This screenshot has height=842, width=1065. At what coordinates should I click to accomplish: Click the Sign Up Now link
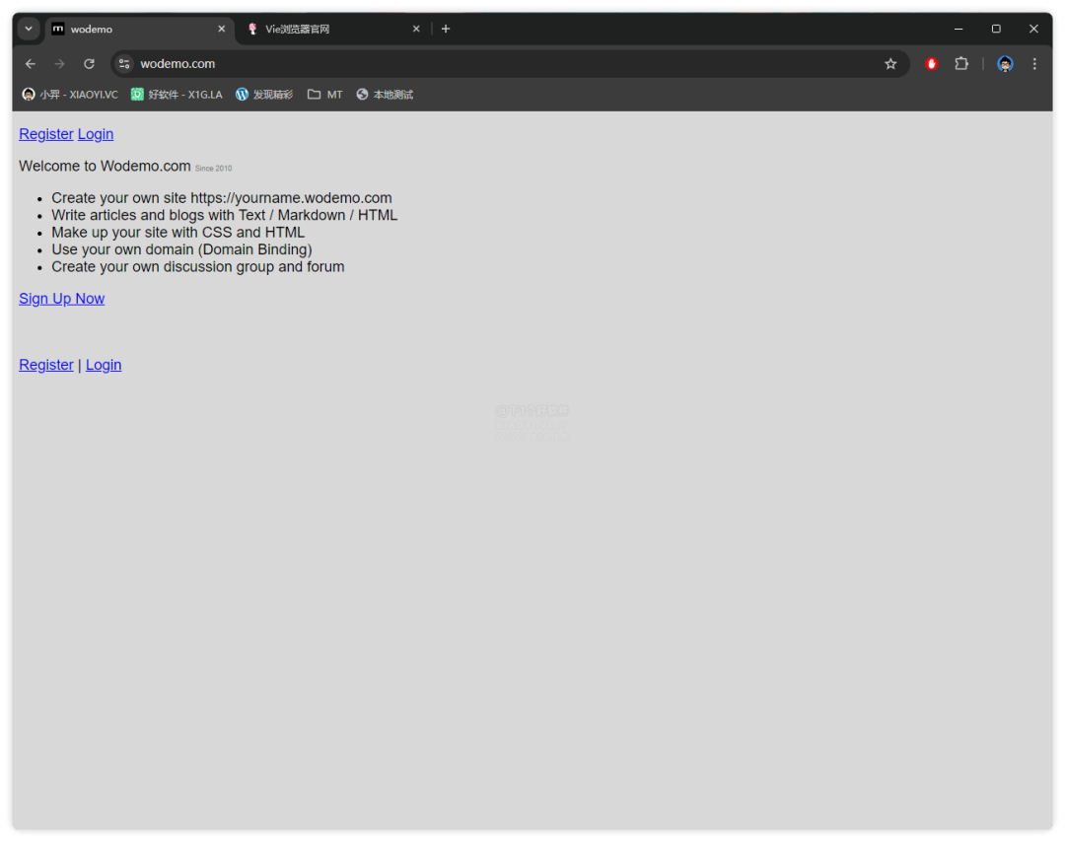click(62, 299)
